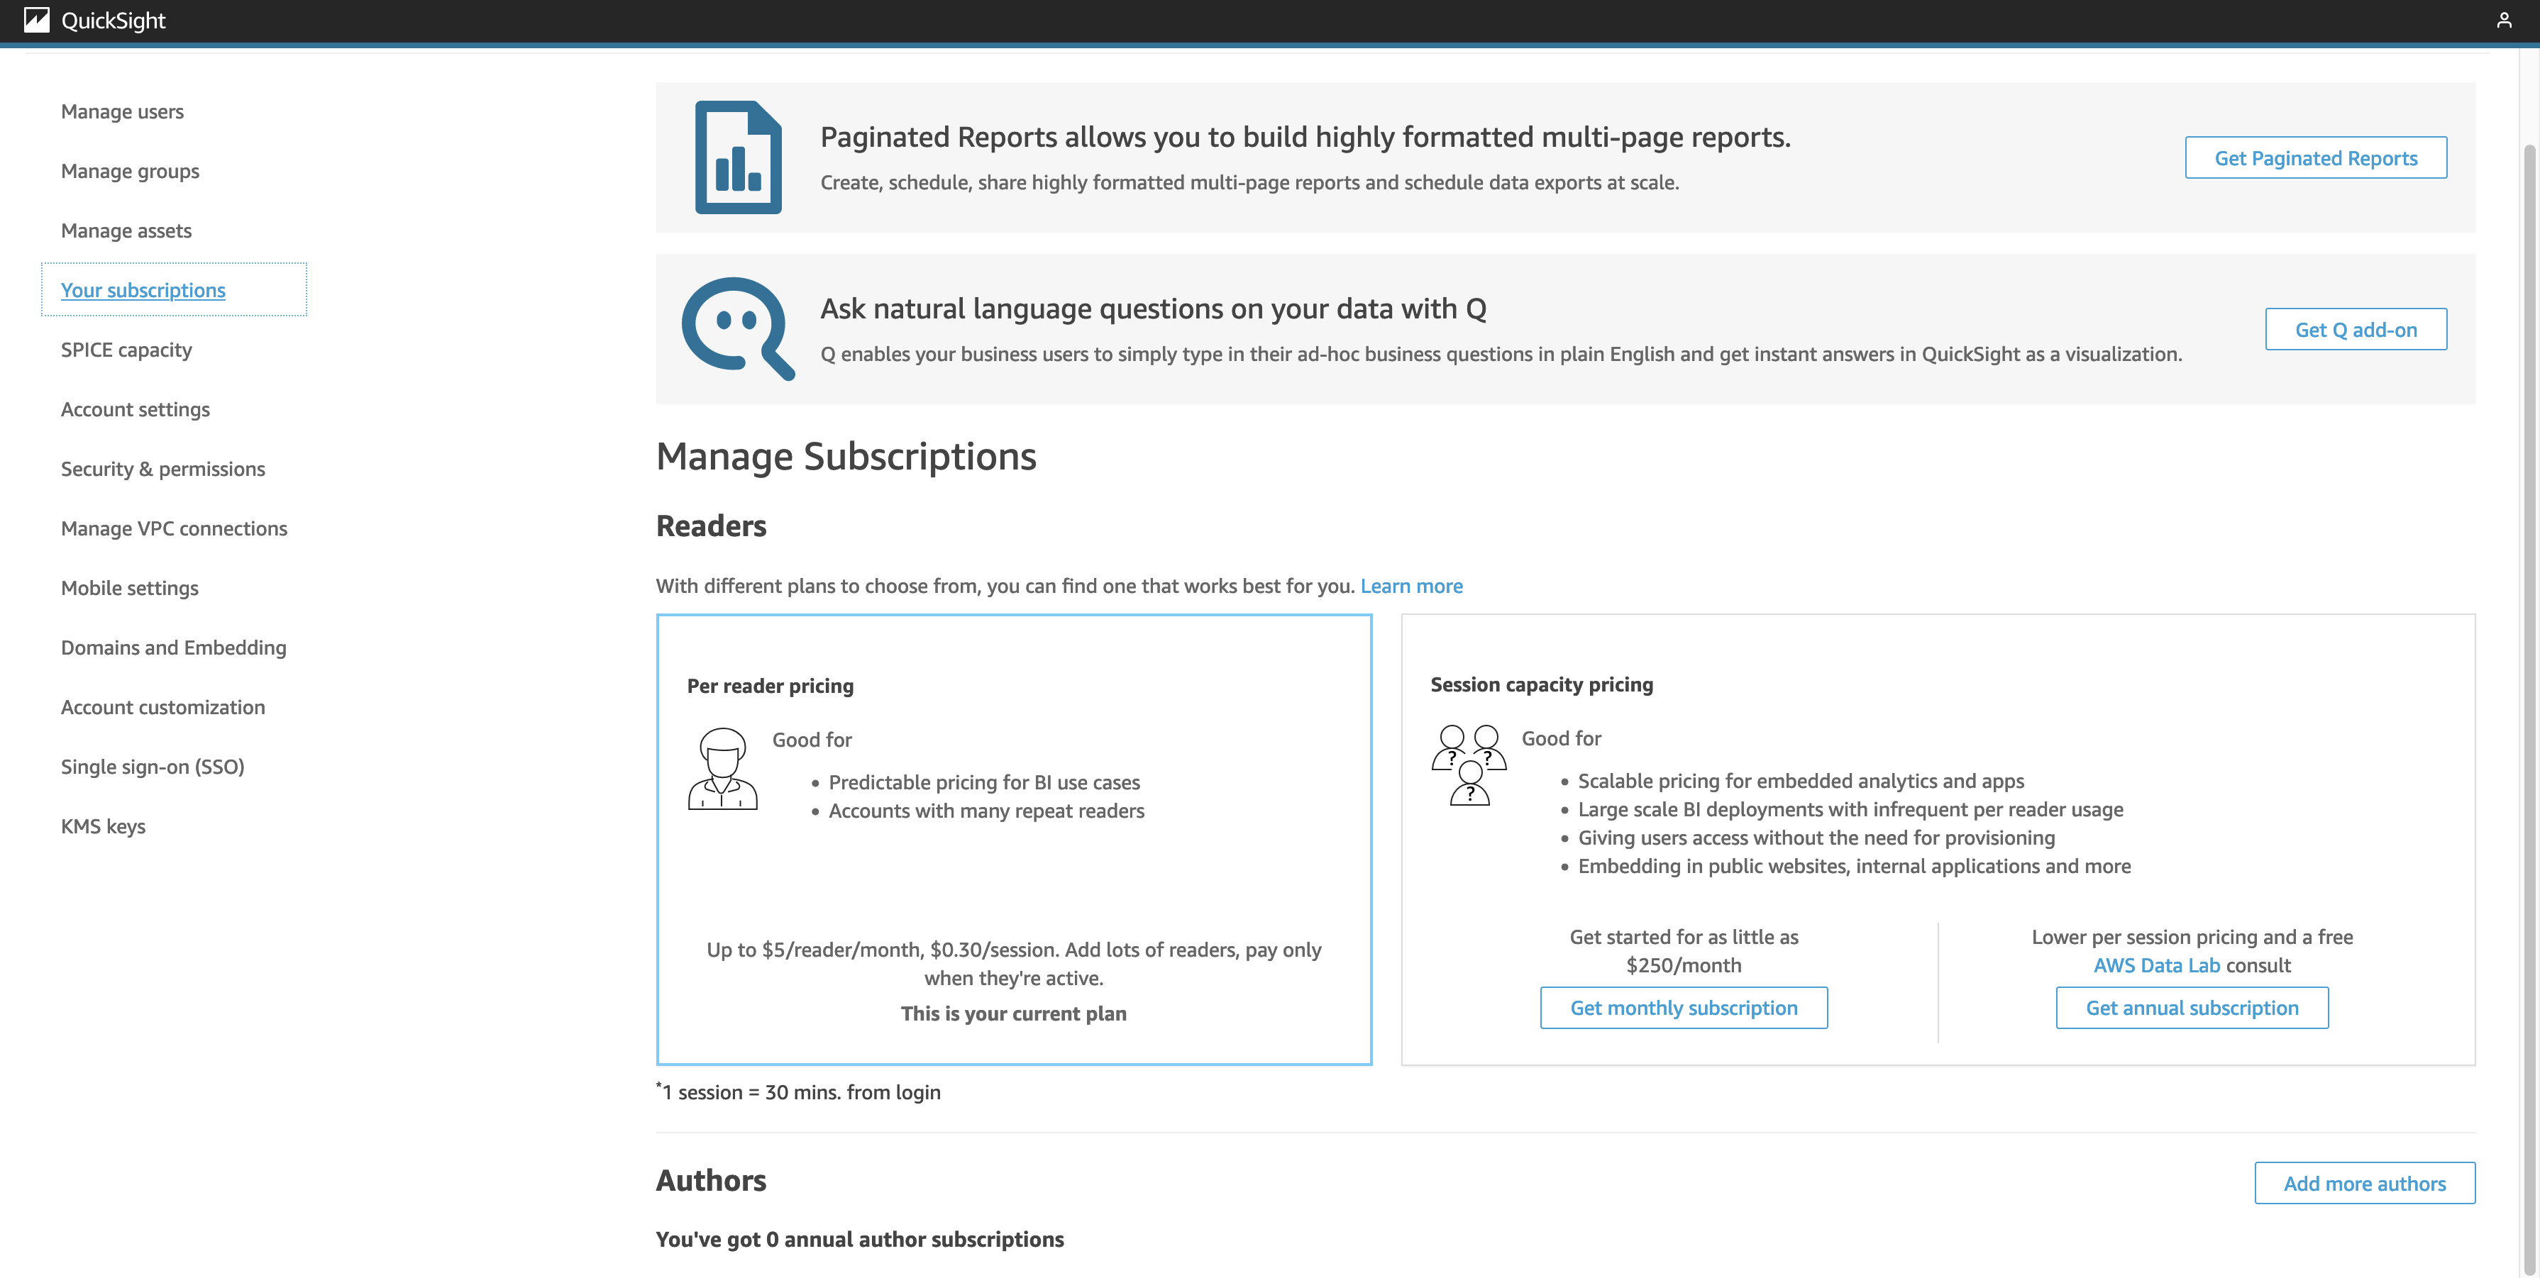Screen dimensions: 2540x1278
Task: Go to Manage assets page
Action: (x=126, y=230)
